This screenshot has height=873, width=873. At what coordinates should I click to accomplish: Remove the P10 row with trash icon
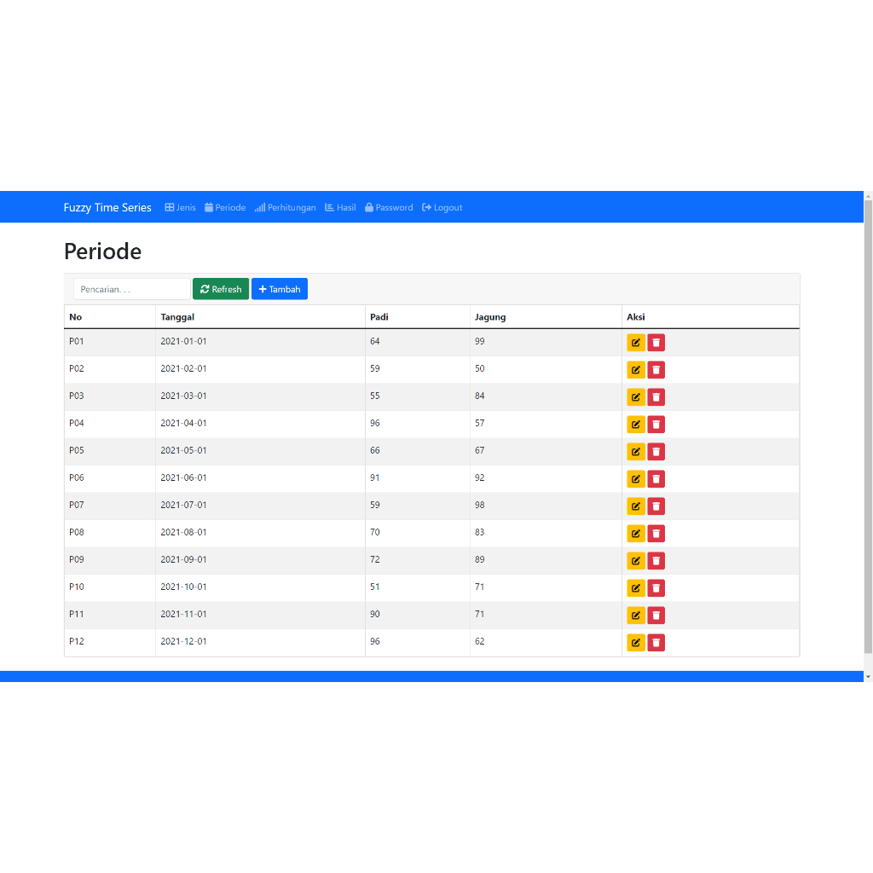656,588
